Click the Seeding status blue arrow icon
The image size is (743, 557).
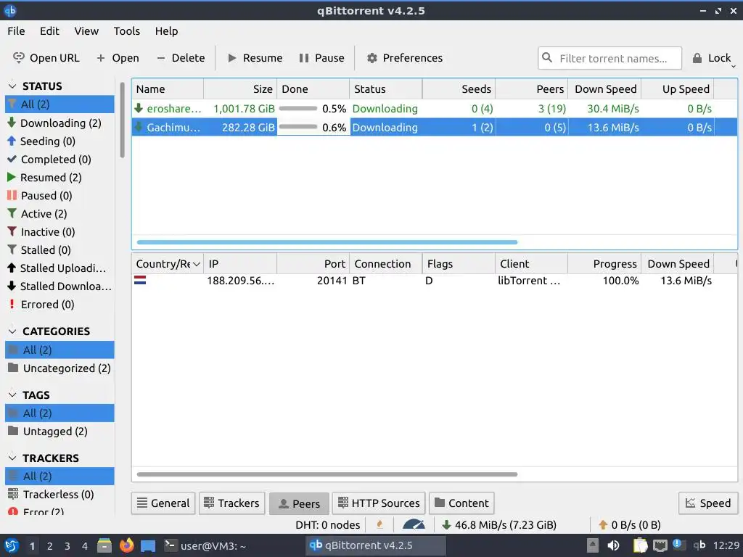(x=12, y=141)
